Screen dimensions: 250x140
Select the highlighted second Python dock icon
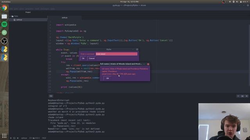pyautogui.click(x=4, y=58)
